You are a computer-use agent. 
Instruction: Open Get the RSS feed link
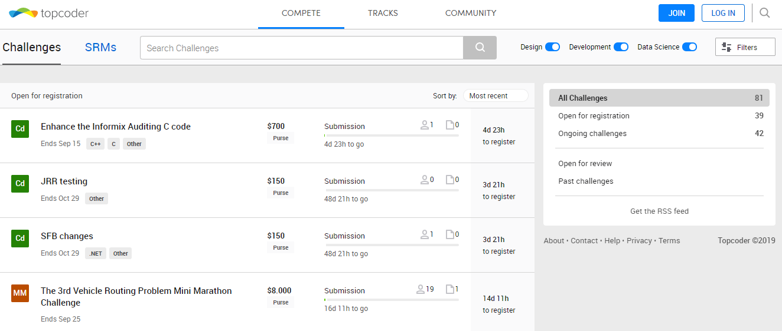point(659,211)
